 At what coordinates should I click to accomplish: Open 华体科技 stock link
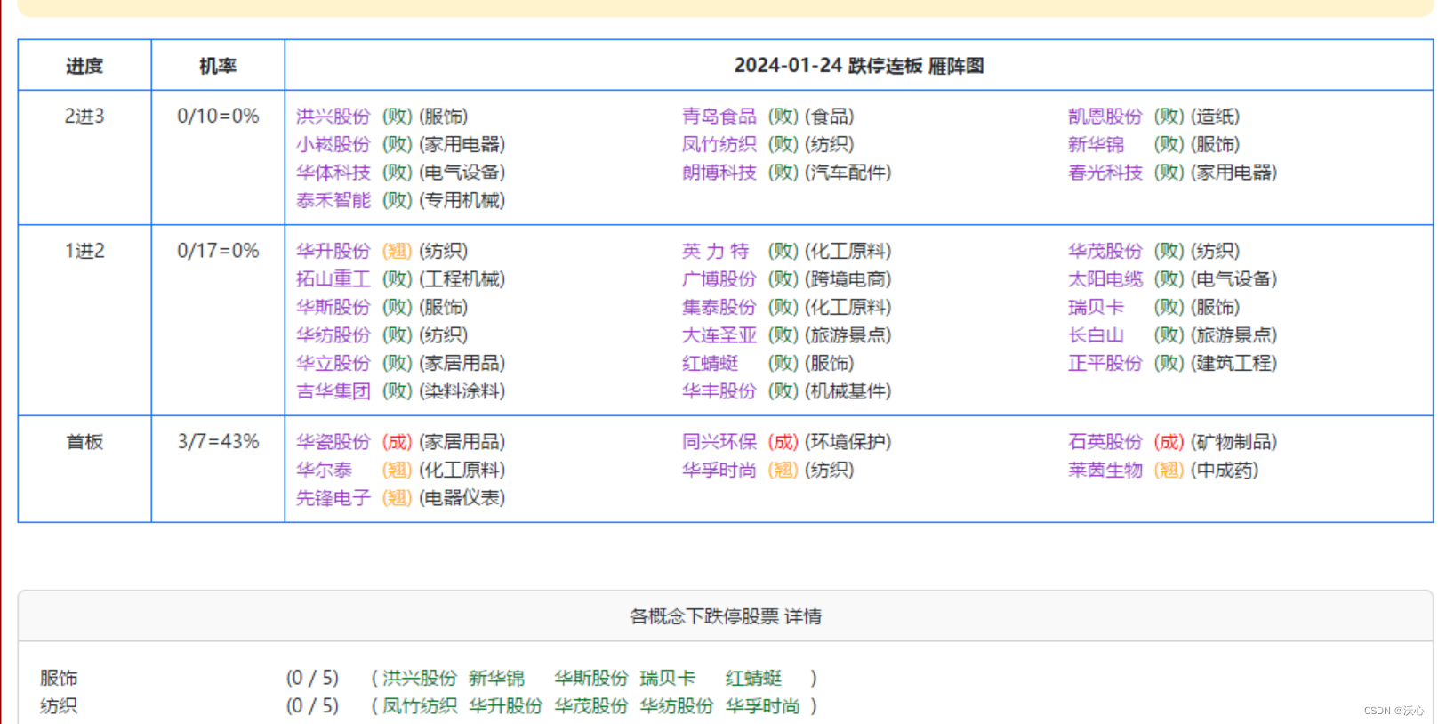[x=333, y=173]
